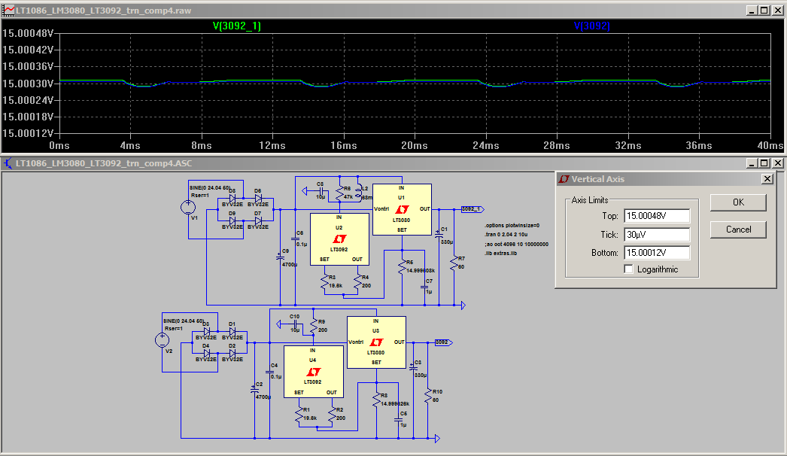Click the 0ms time axis label
The width and height of the screenshot is (787, 456).
click(x=59, y=145)
